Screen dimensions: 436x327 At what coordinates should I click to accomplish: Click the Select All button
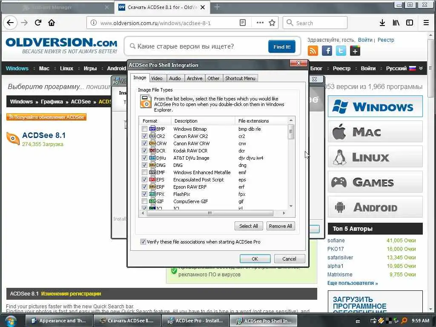249,226
